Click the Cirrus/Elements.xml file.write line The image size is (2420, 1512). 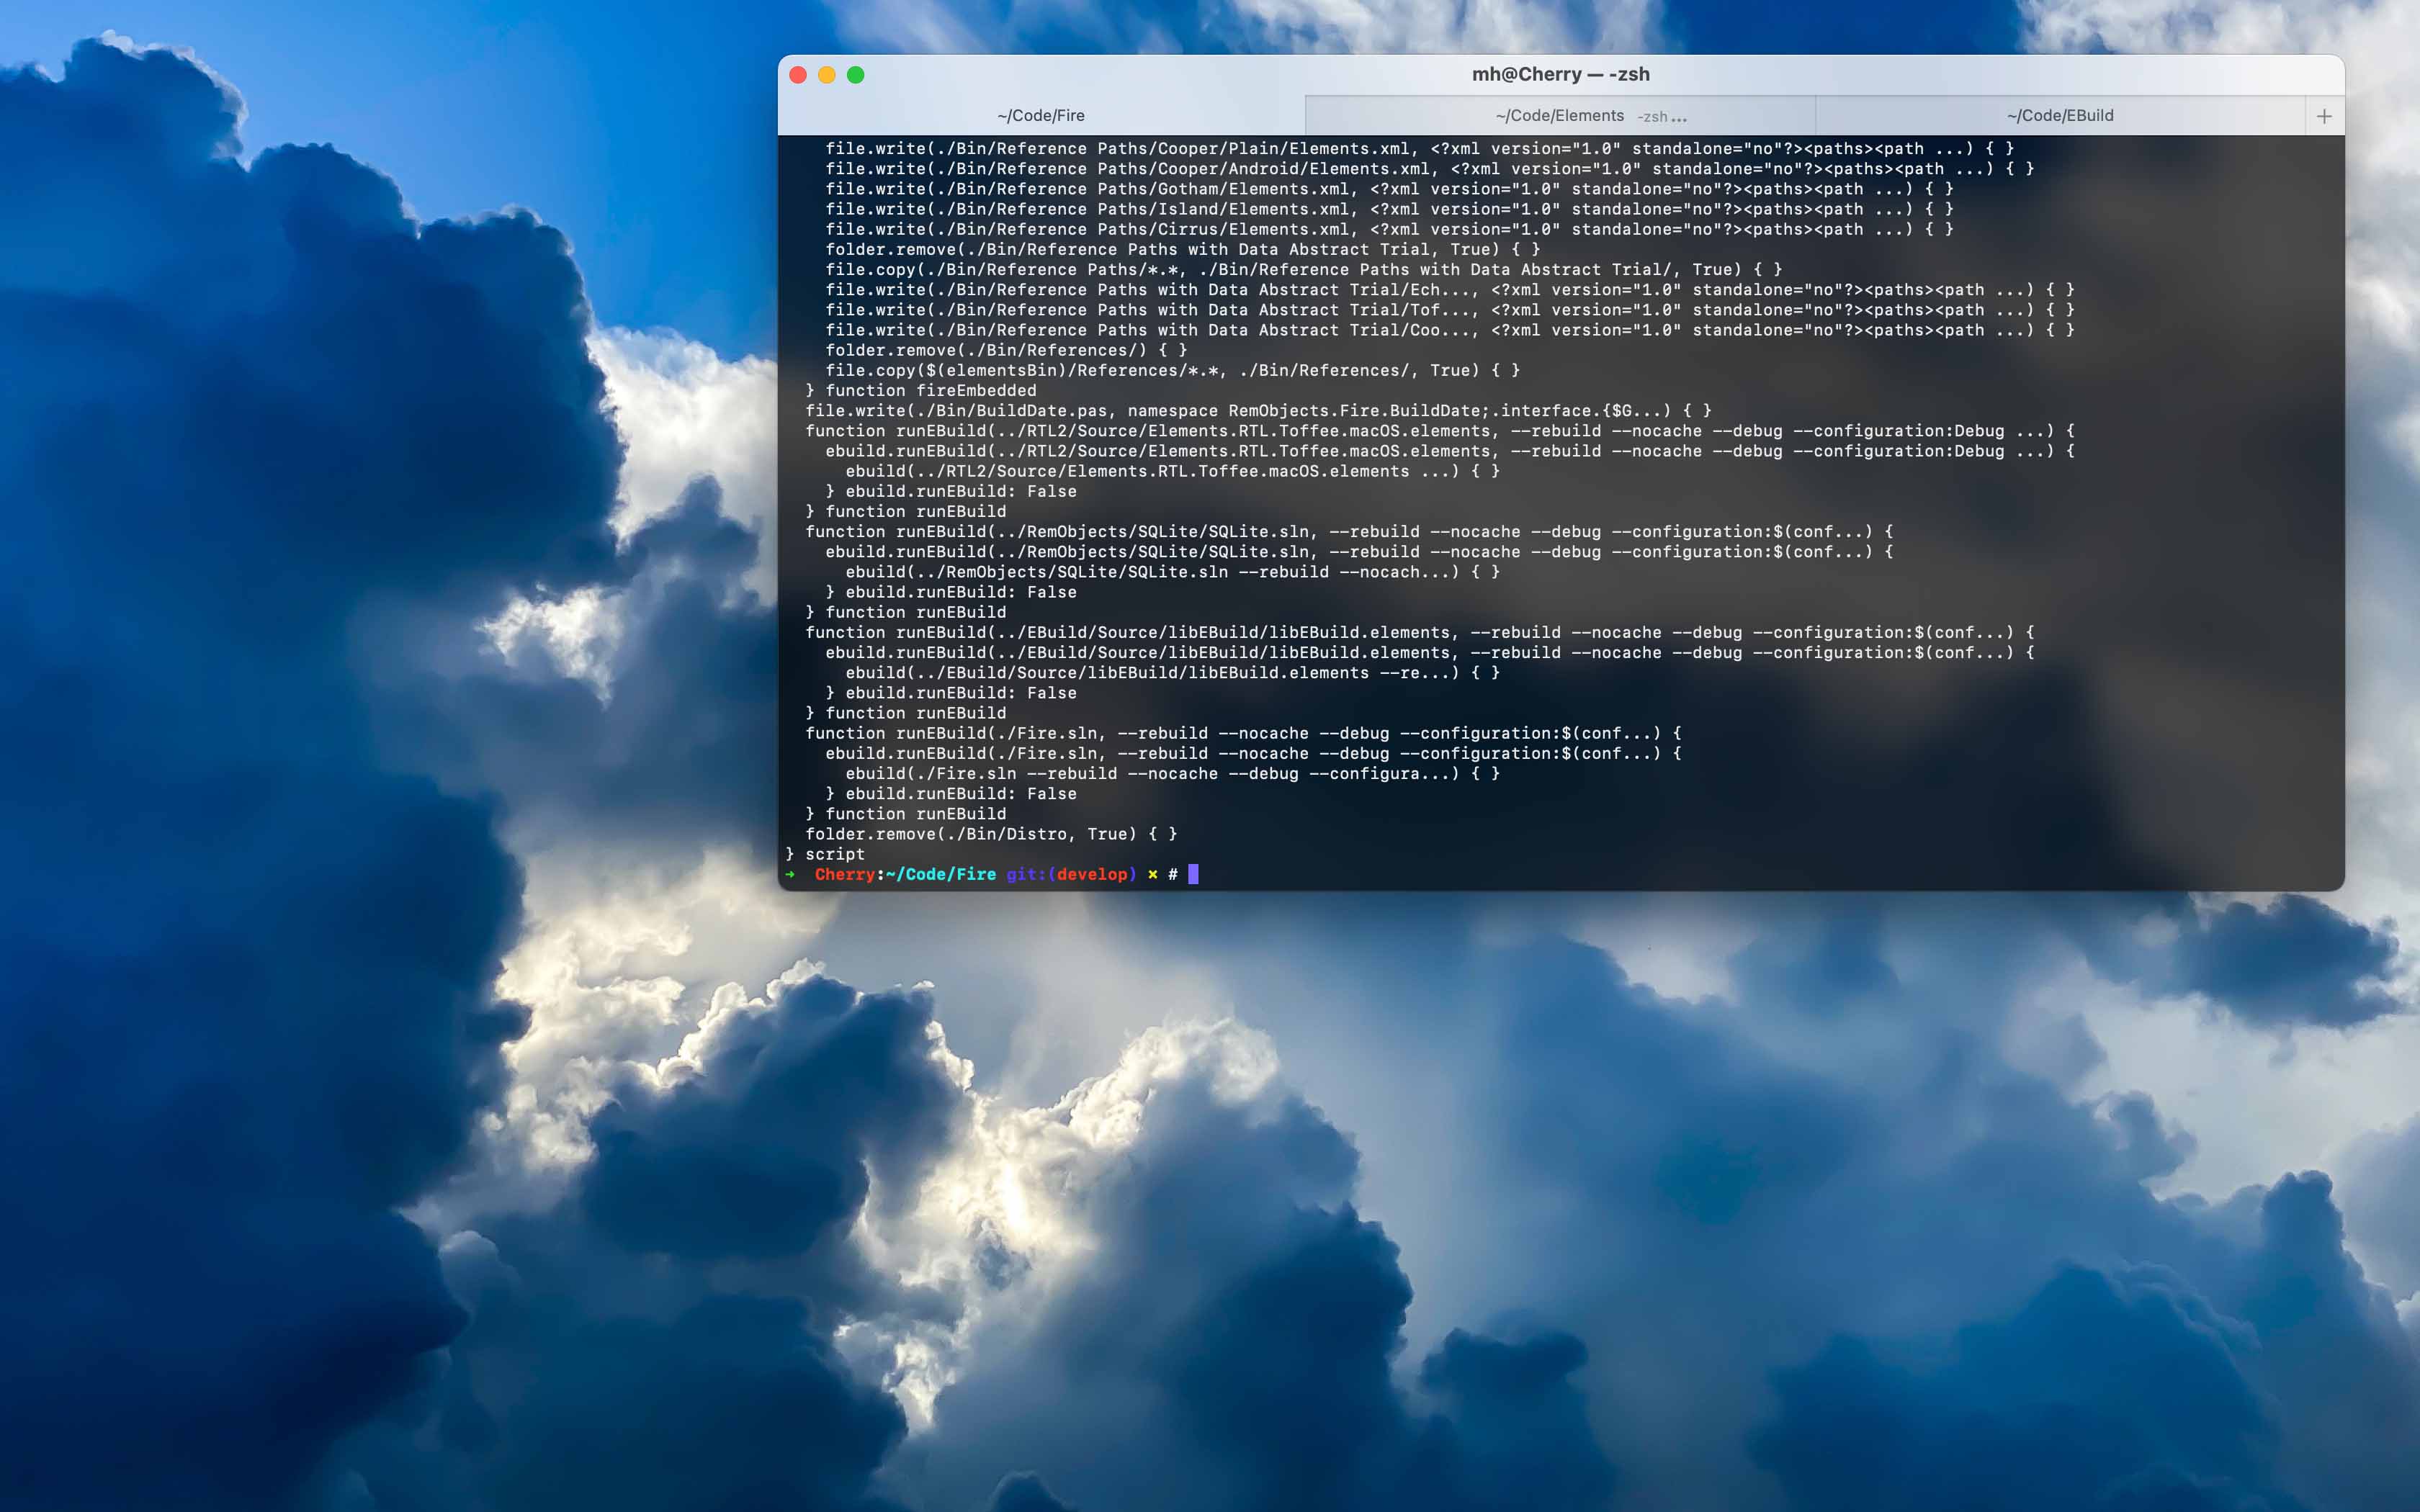pos(1389,230)
